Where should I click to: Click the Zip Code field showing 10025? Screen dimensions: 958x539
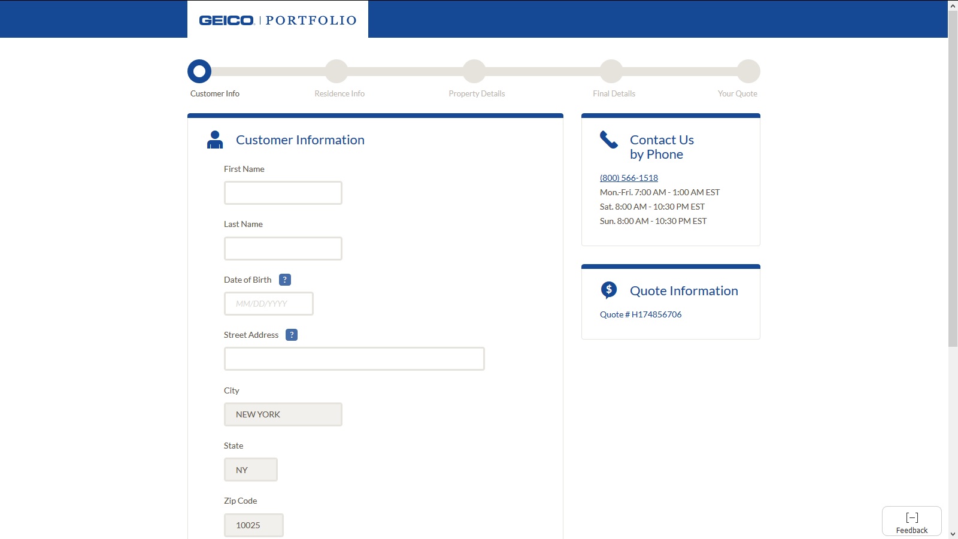[x=254, y=525]
